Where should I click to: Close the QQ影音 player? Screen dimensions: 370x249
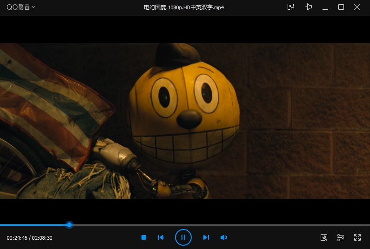pyautogui.click(x=357, y=7)
